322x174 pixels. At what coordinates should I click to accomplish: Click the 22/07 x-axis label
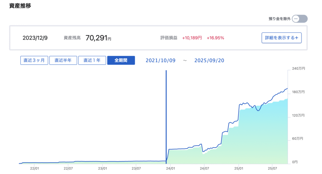click(x=68, y=169)
